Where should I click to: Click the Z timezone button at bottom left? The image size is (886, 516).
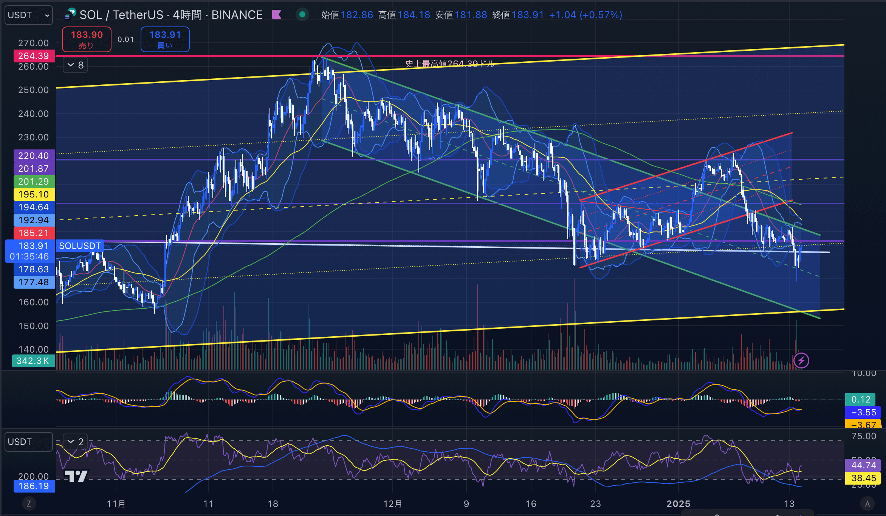29,504
